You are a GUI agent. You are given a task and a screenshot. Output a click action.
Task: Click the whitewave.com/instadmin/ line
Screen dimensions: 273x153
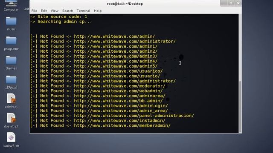[98, 121]
